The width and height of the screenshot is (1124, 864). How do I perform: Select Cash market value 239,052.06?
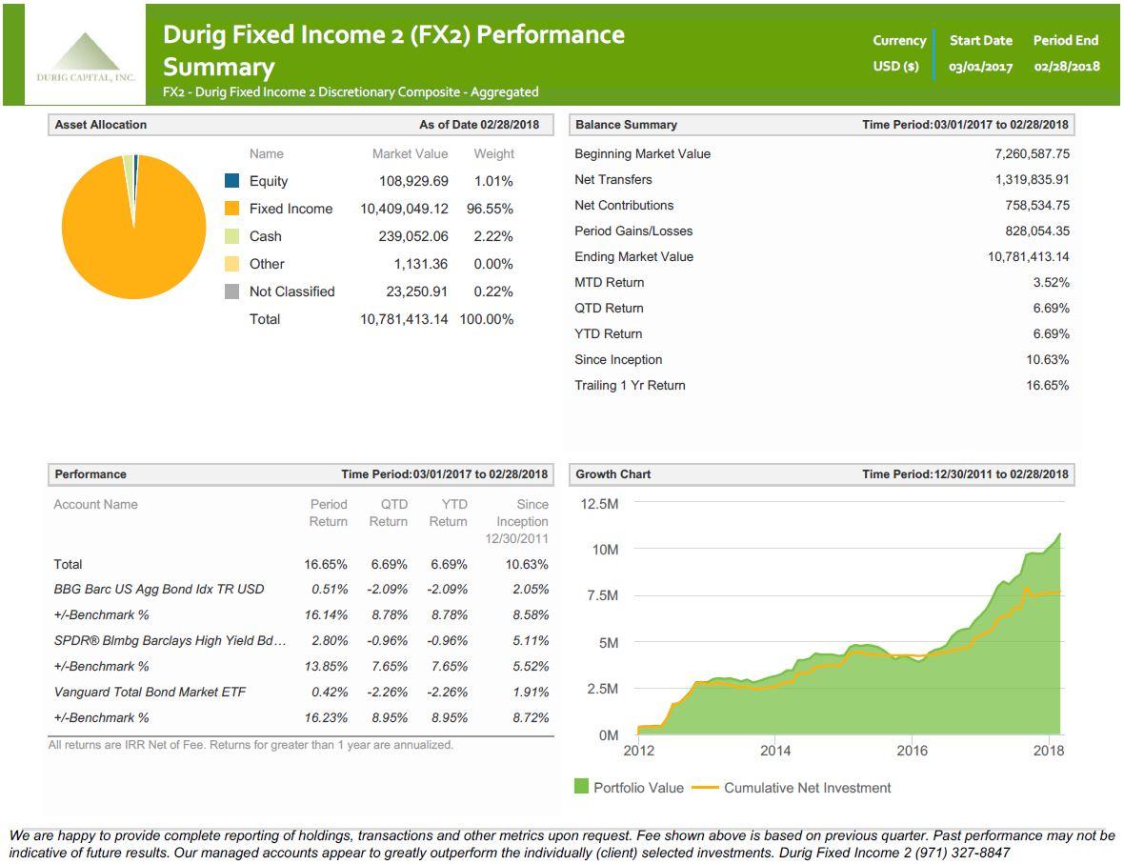coord(413,236)
